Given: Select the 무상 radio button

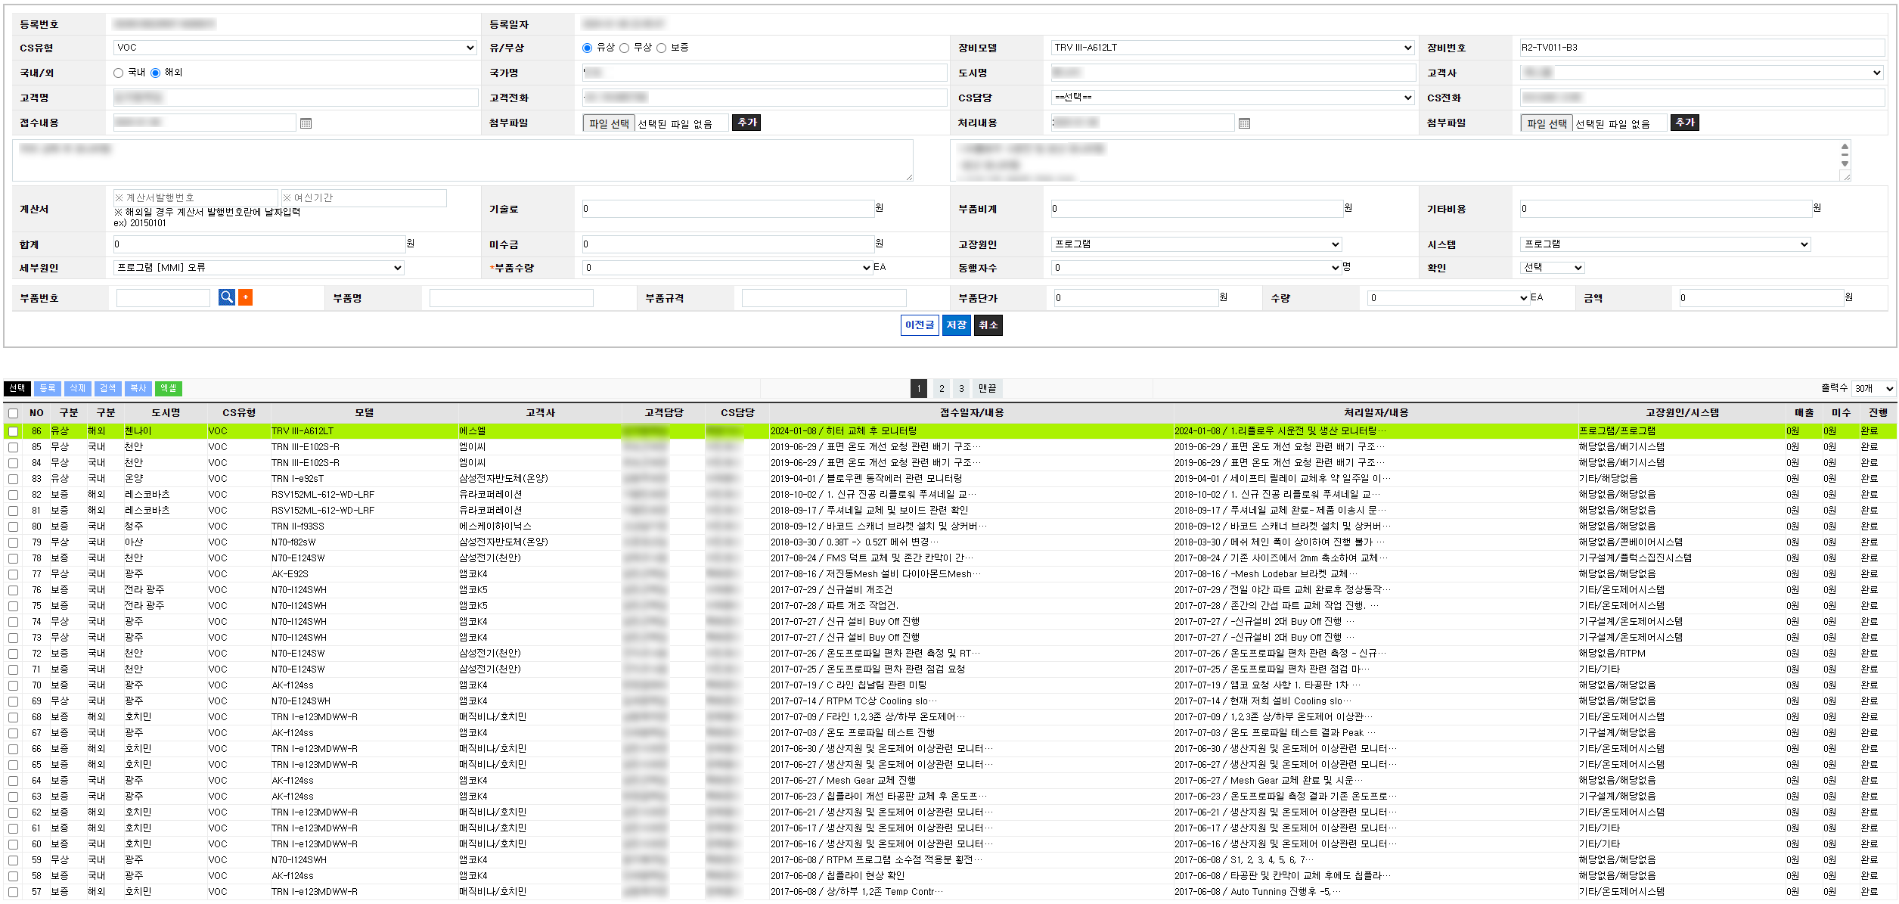Looking at the screenshot, I should click(x=625, y=48).
